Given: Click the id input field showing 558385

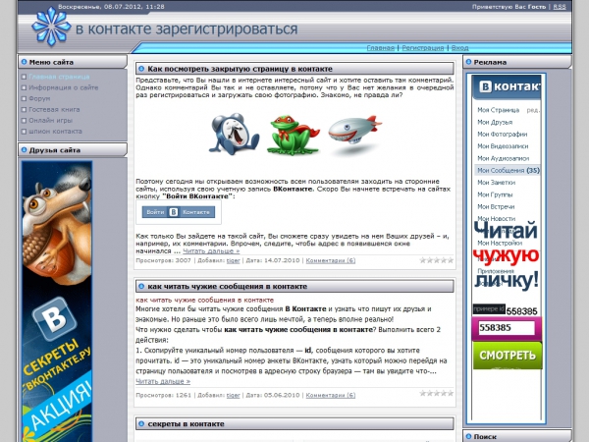Looking at the screenshot, I should [507, 328].
